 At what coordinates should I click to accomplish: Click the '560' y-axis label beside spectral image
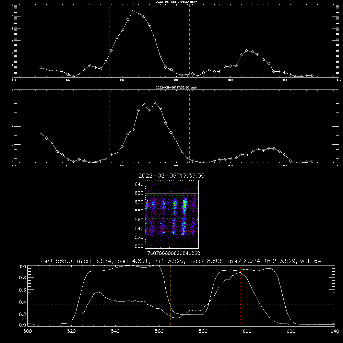click(x=139, y=220)
